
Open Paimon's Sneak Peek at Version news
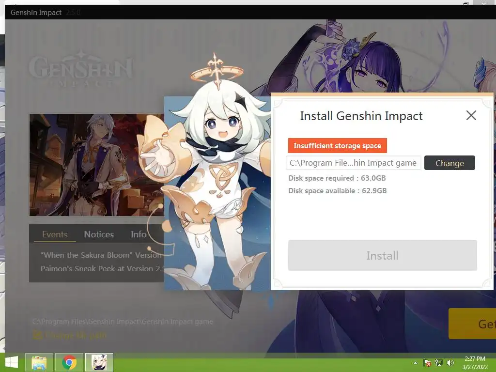coord(102,268)
